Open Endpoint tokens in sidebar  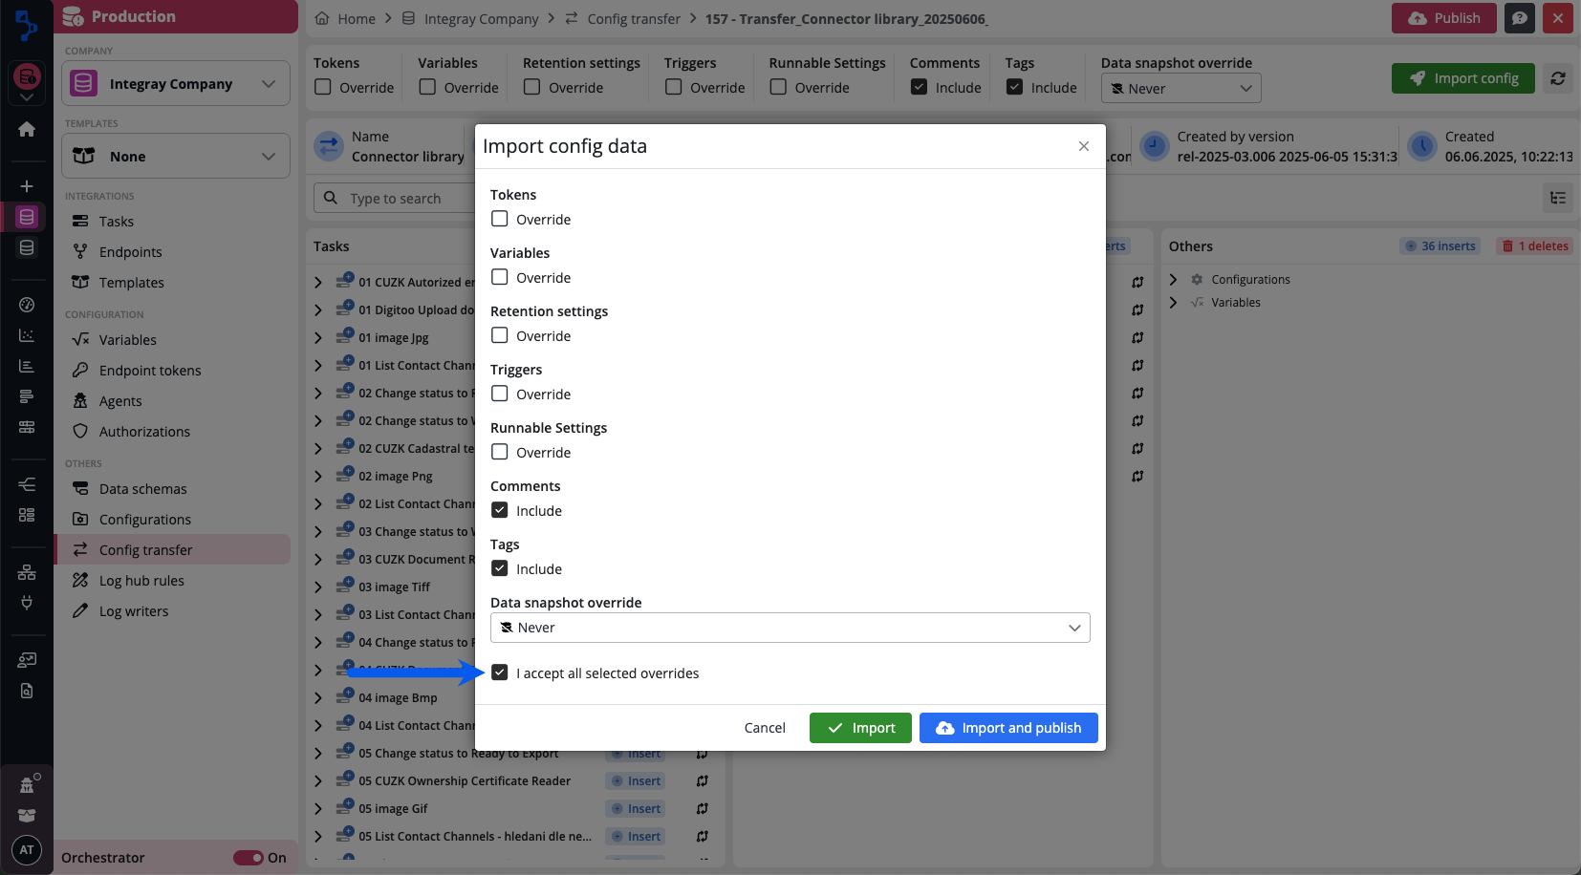pos(150,371)
